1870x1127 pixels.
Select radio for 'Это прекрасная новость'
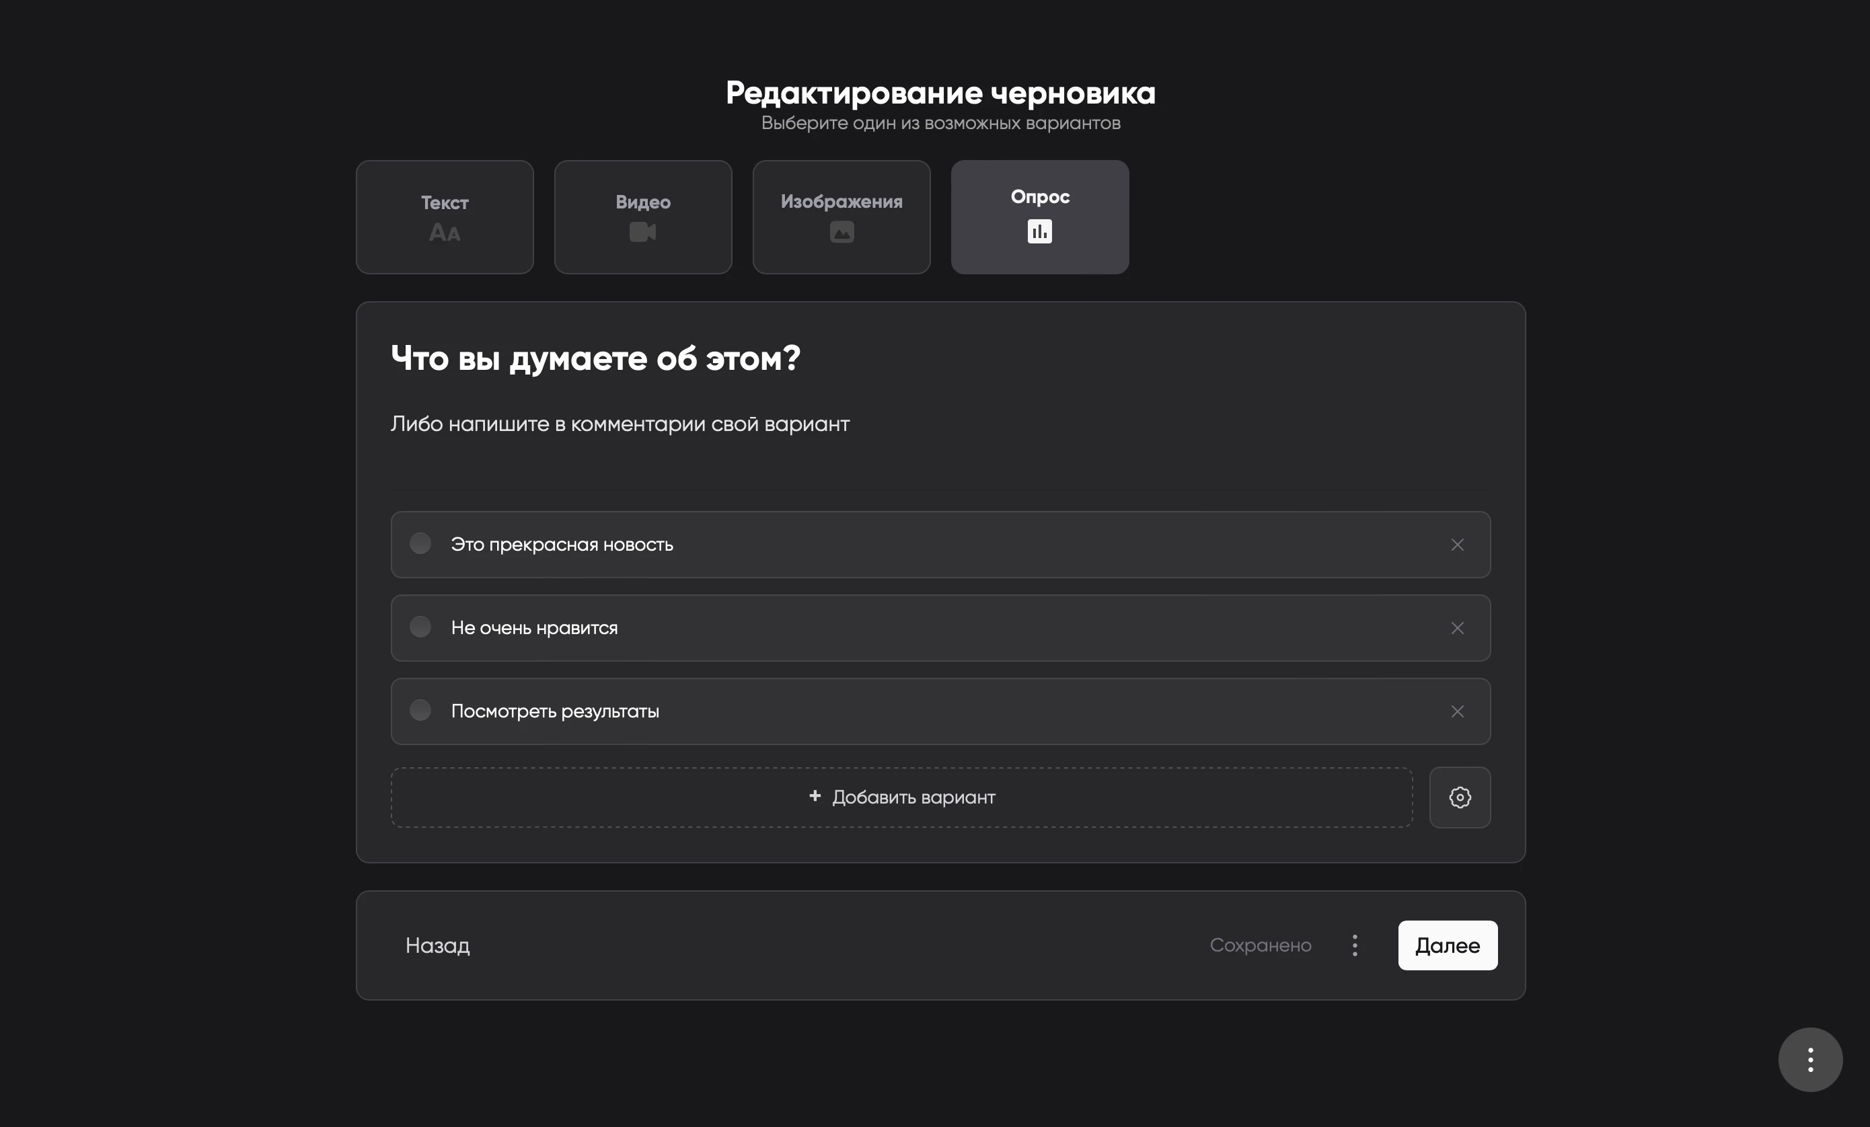(x=420, y=543)
